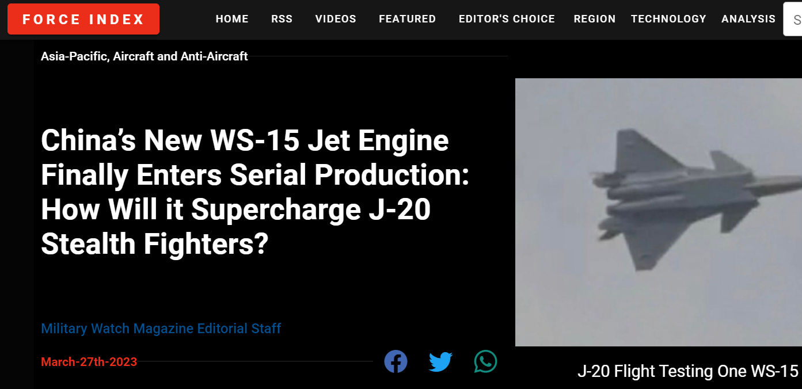The height and width of the screenshot is (389, 802).
Task: Open Editor's Choice section
Action: pyautogui.click(x=507, y=19)
